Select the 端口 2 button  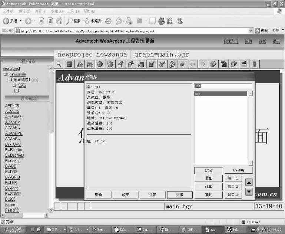coord(233,187)
